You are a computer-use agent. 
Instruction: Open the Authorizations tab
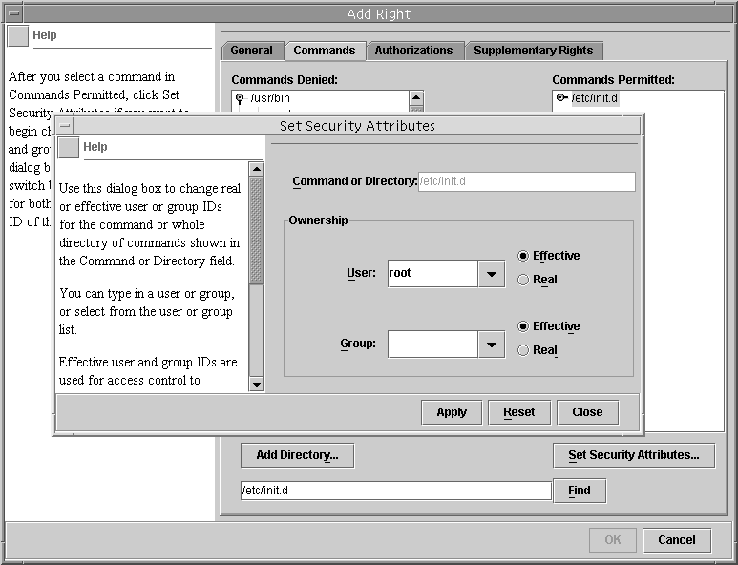coord(413,51)
